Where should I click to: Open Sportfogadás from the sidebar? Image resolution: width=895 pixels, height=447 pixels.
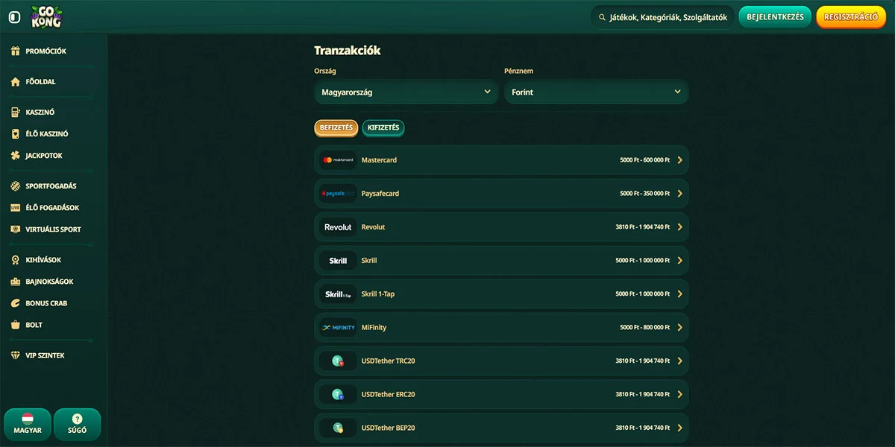pos(50,186)
